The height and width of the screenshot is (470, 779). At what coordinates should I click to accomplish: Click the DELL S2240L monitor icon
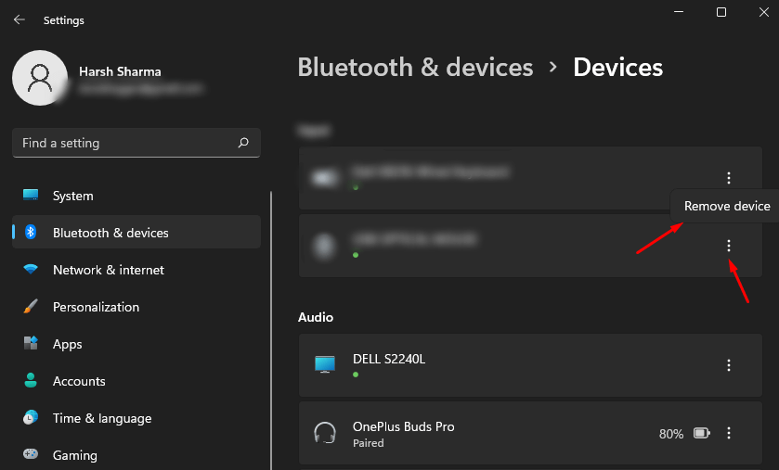[x=324, y=364]
